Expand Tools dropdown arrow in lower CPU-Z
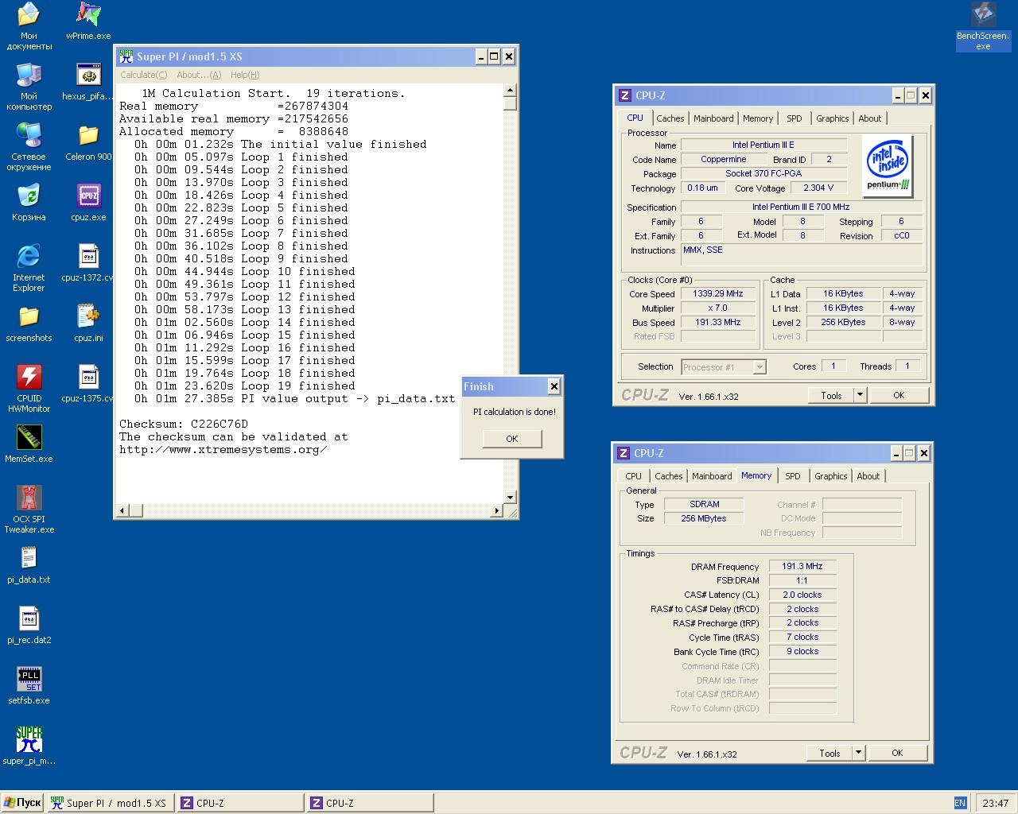 coord(858,753)
